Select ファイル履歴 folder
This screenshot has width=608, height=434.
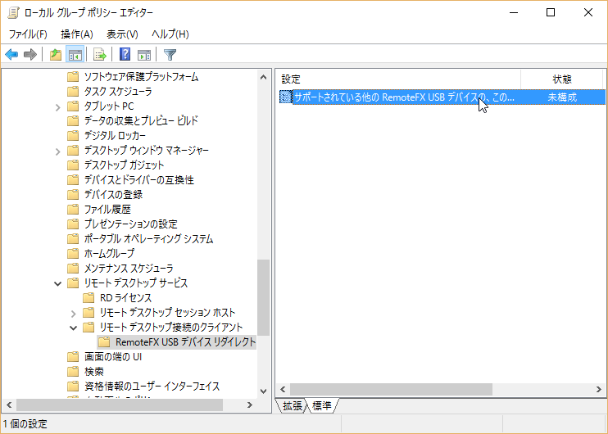tap(107, 210)
